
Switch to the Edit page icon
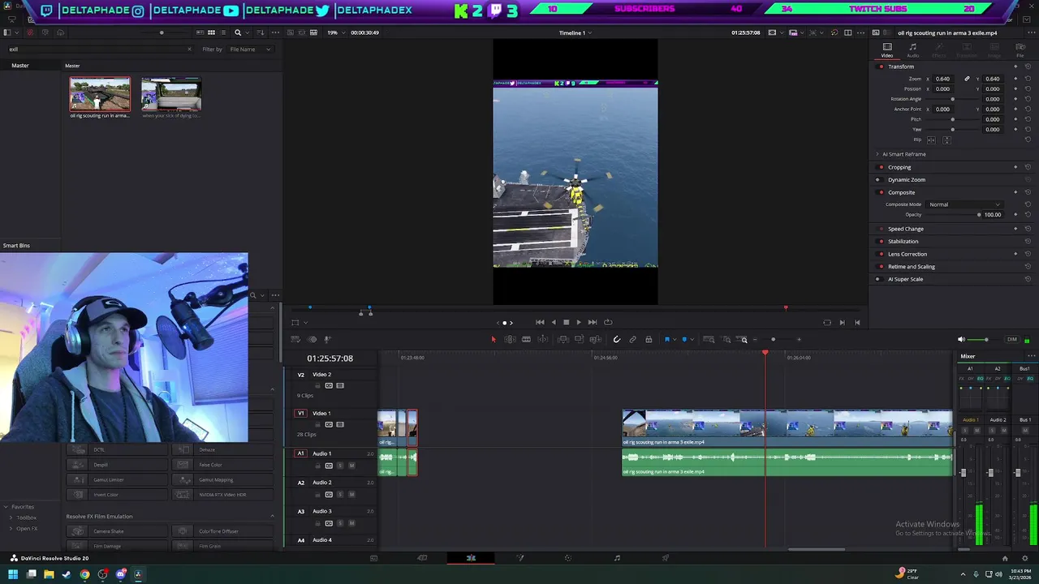pyautogui.click(x=471, y=558)
